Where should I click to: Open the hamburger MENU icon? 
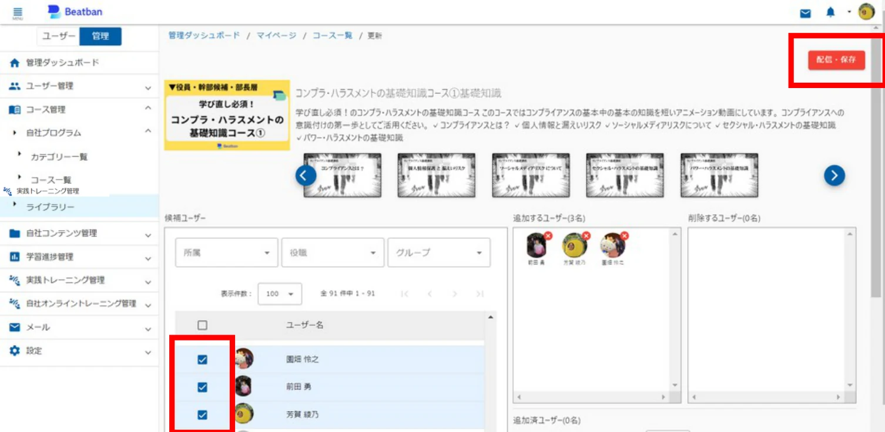click(17, 12)
